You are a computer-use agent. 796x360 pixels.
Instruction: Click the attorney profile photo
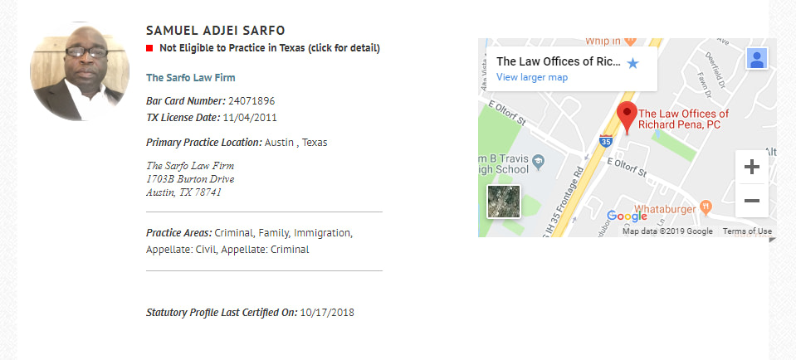point(80,71)
